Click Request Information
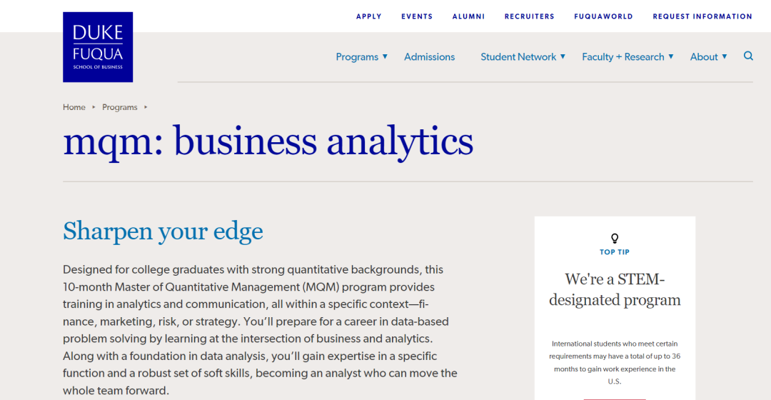Screen dimensions: 771x400 [x=702, y=16]
